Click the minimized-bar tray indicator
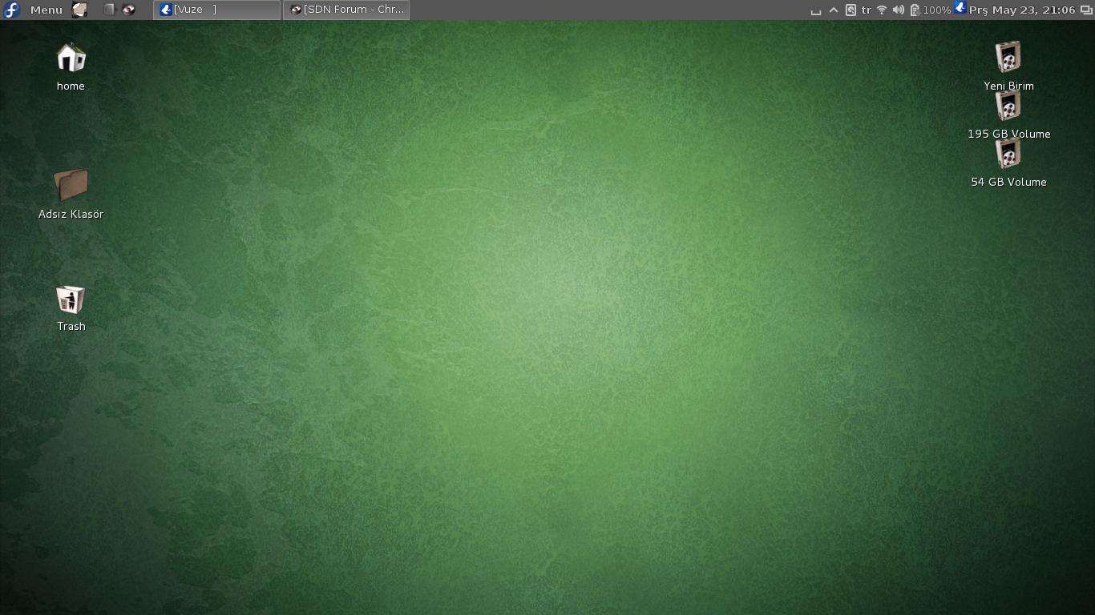Screen dimensions: 1095x615 (x=816, y=11)
